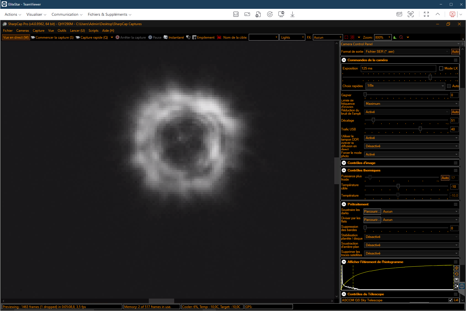Viewport: 466px width, 311px height.
Task: Click Parcourir for Diviser par les flats
Action: (x=372, y=220)
